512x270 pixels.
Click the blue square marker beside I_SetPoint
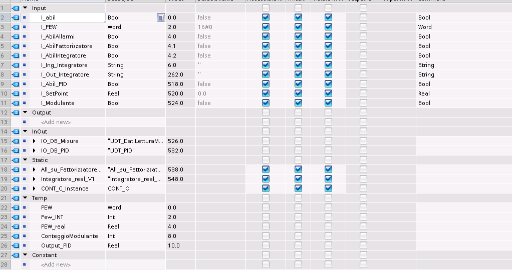click(x=25, y=93)
